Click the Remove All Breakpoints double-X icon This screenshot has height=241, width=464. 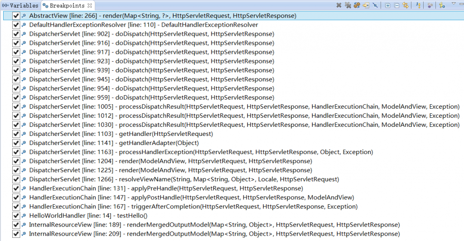click(348, 5)
